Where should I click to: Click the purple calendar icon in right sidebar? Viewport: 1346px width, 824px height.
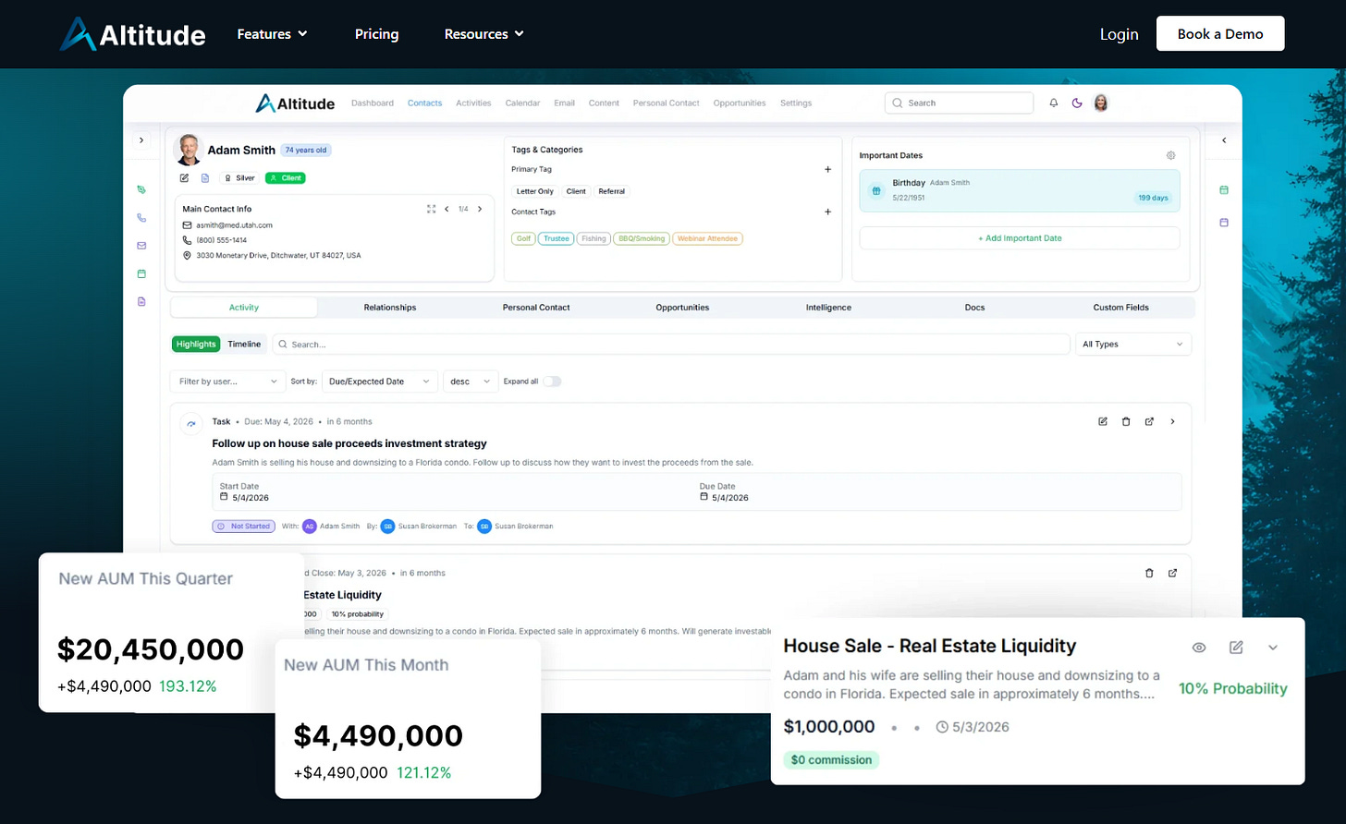tap(1224, 223)
